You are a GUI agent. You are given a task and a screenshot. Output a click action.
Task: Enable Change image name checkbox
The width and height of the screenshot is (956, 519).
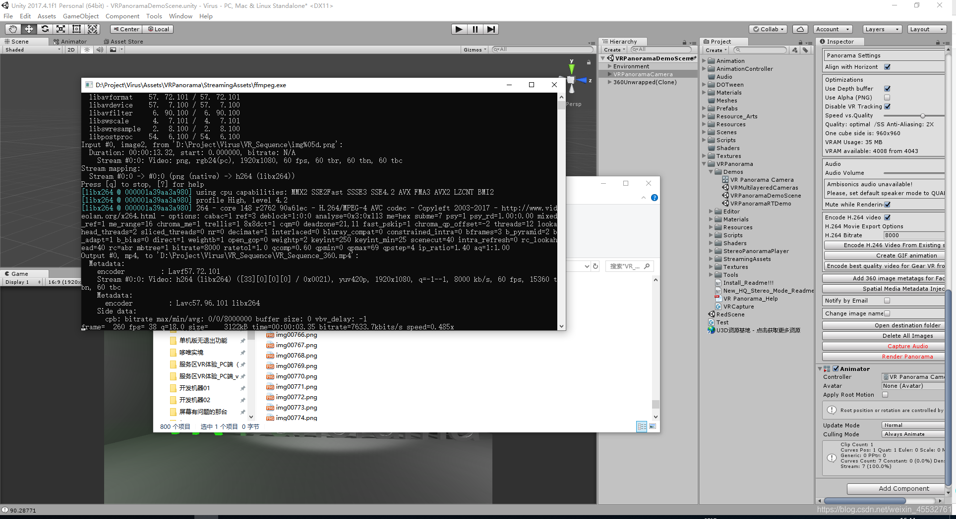click(x=887, y=313)
